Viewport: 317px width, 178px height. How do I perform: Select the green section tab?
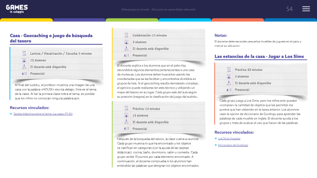[132, 20]
